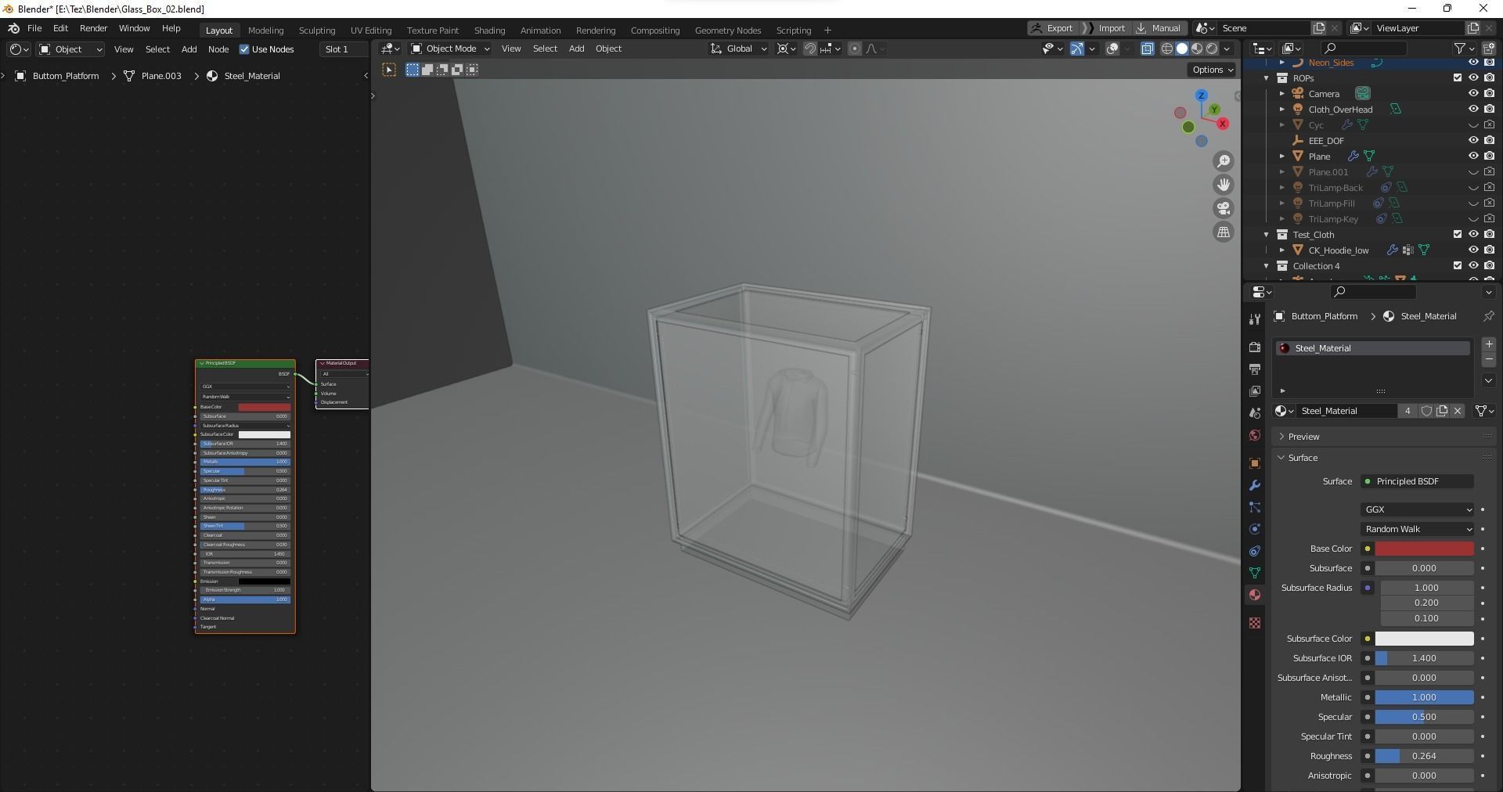1503x792 pixels.
Task: Open the Object properties tab
Action: point(1255,463)
